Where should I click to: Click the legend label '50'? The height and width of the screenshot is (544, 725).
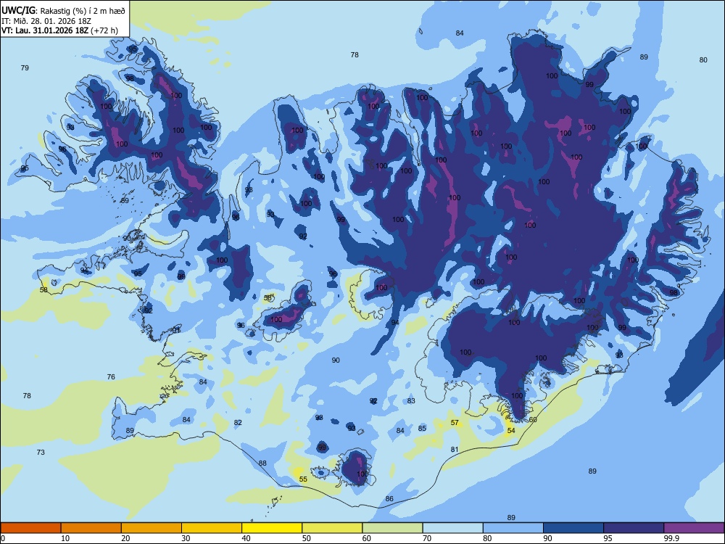pyautogui.click(x=307, y=538)
